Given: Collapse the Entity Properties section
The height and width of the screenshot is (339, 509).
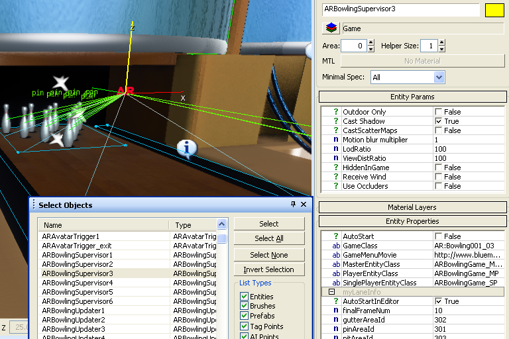Looking at the screenshot, I should click(412, 221).
